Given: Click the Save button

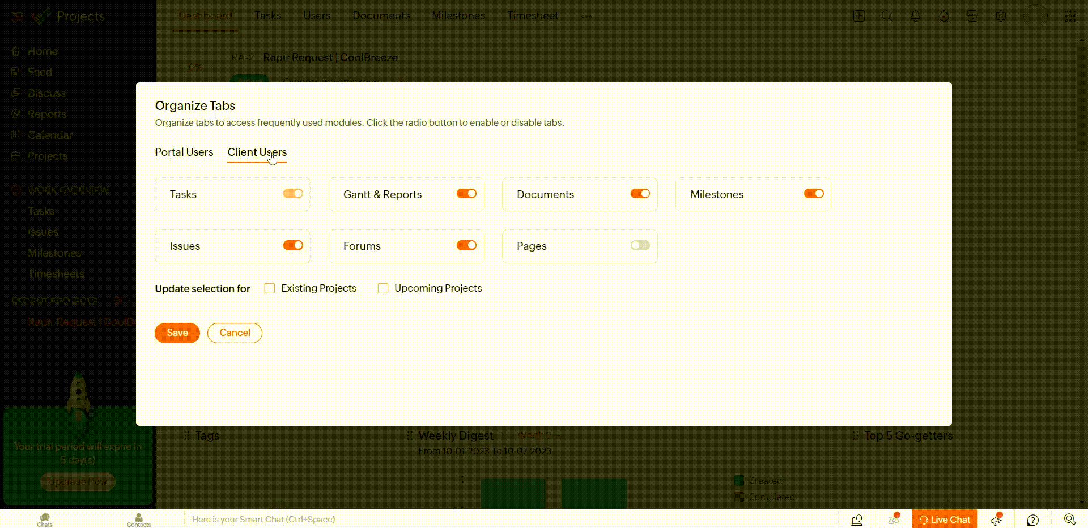Looking at the screenshot, I should [177, 333].
